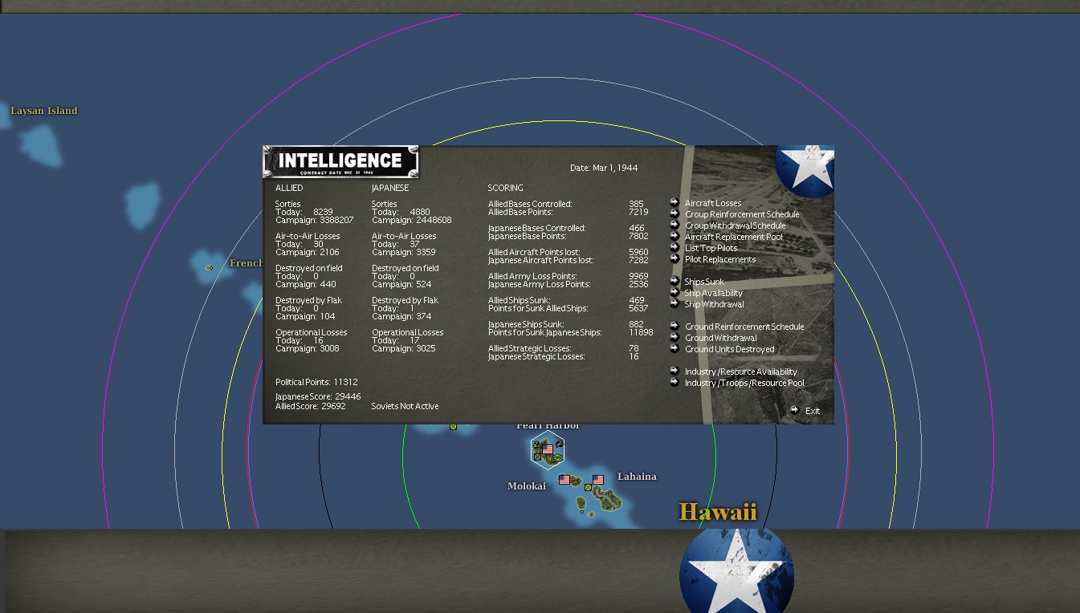Screen dimensions: 1080x613
Task: Click the Allied Strategic Losses: label
Action: (x=530, y=348)
